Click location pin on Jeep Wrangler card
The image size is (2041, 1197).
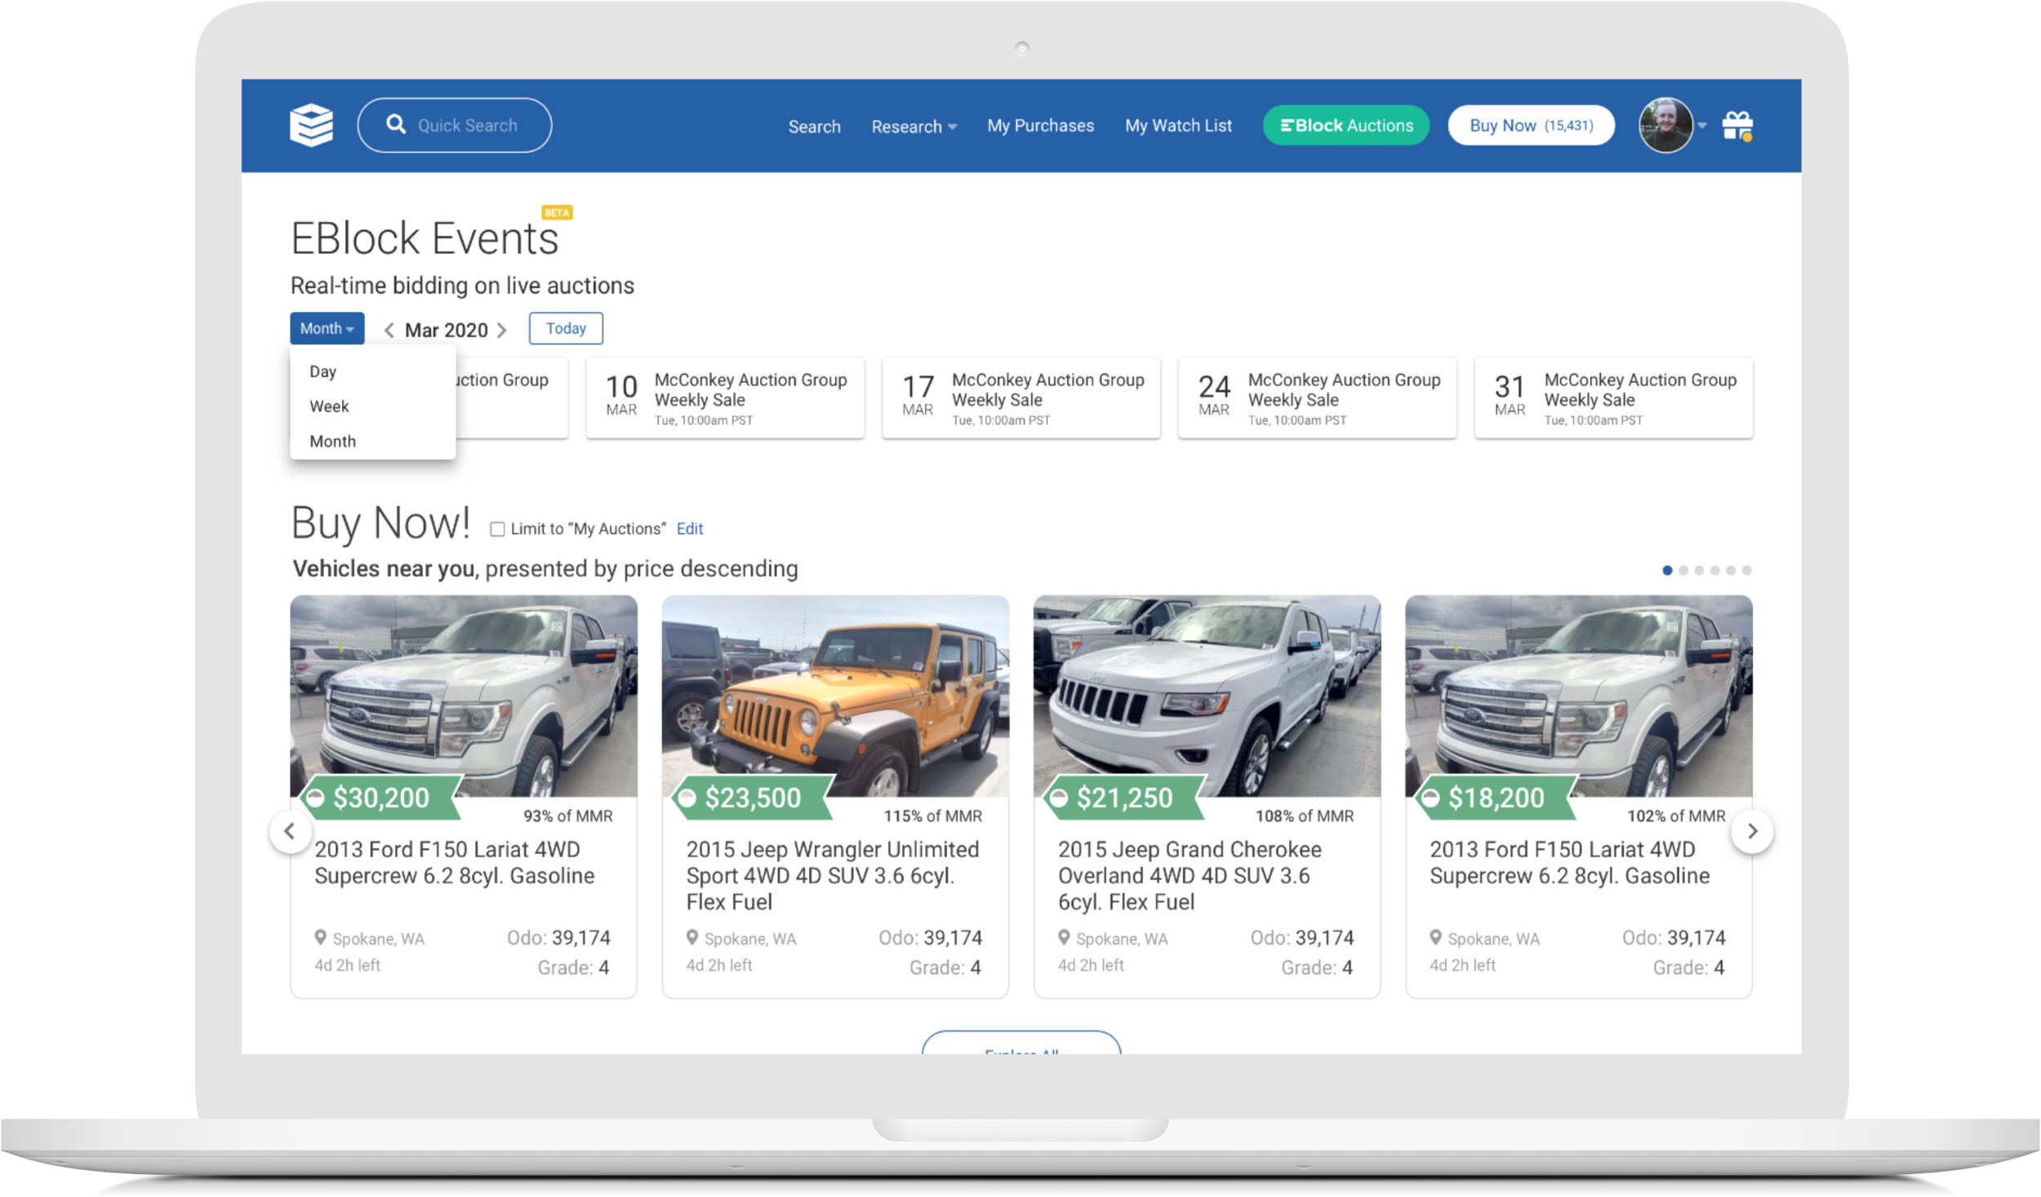pos(692,937)
